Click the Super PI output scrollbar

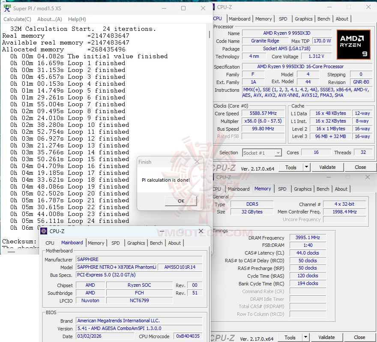pyautogui.click(x=209, y=35)
